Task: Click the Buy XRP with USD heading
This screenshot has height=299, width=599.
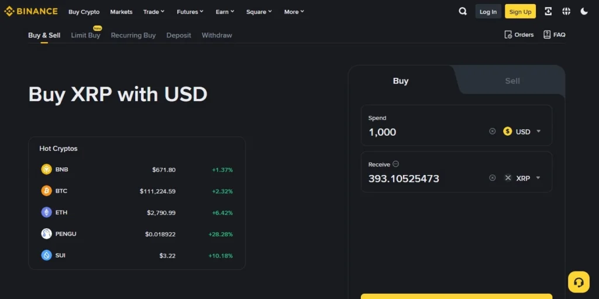Action: point(118,94)
